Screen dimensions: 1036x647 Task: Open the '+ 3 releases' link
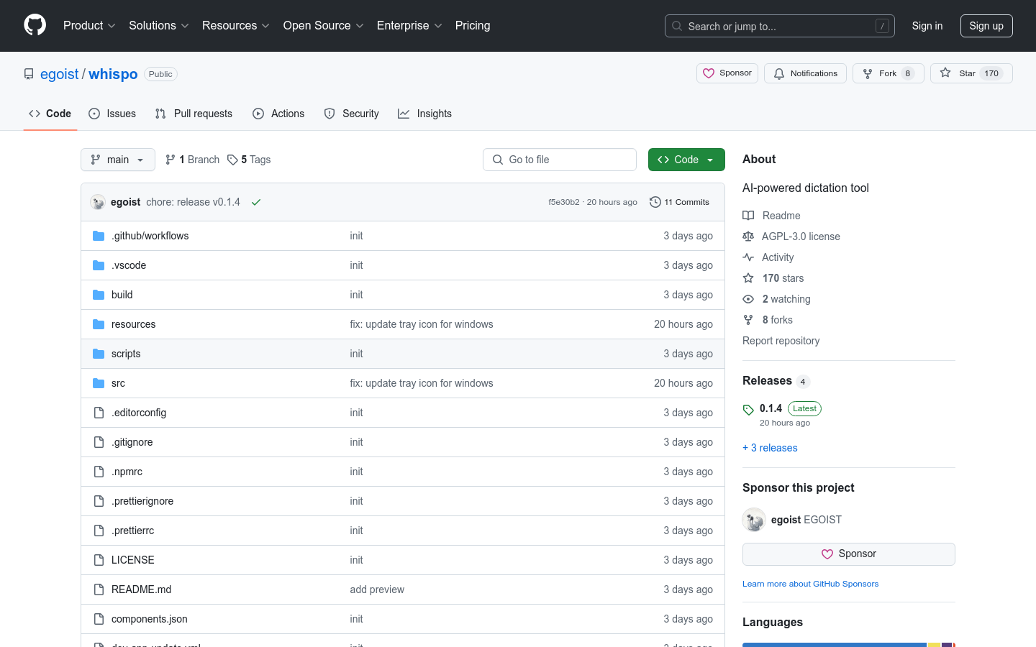[770, 448]
